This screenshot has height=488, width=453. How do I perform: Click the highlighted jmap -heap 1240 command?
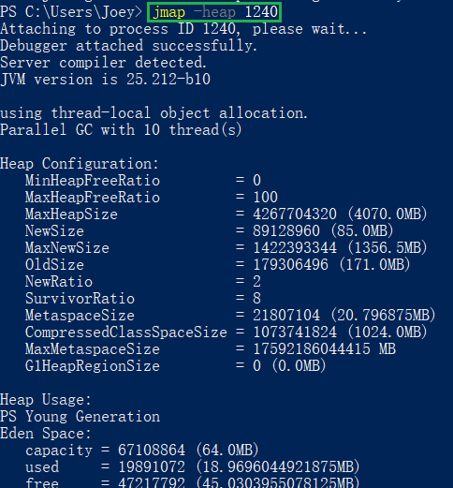(x=215, y=12)
